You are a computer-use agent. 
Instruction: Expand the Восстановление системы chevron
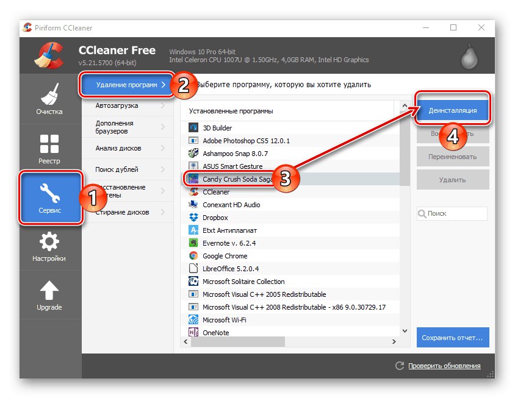click(x=163, y=191)
